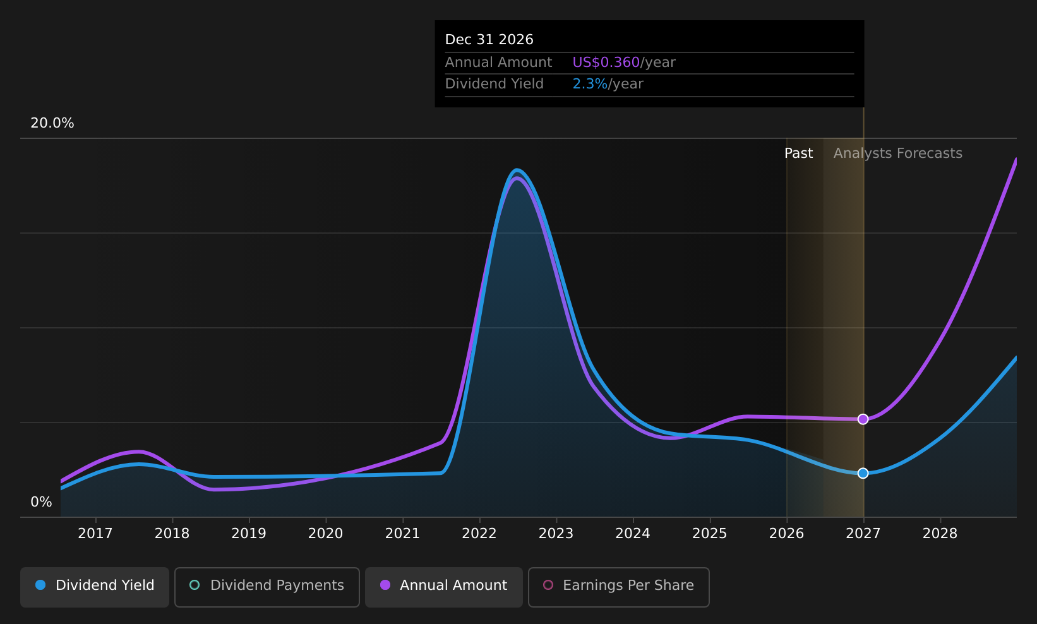Click the purple Annual Amount data point

[863, 419]
